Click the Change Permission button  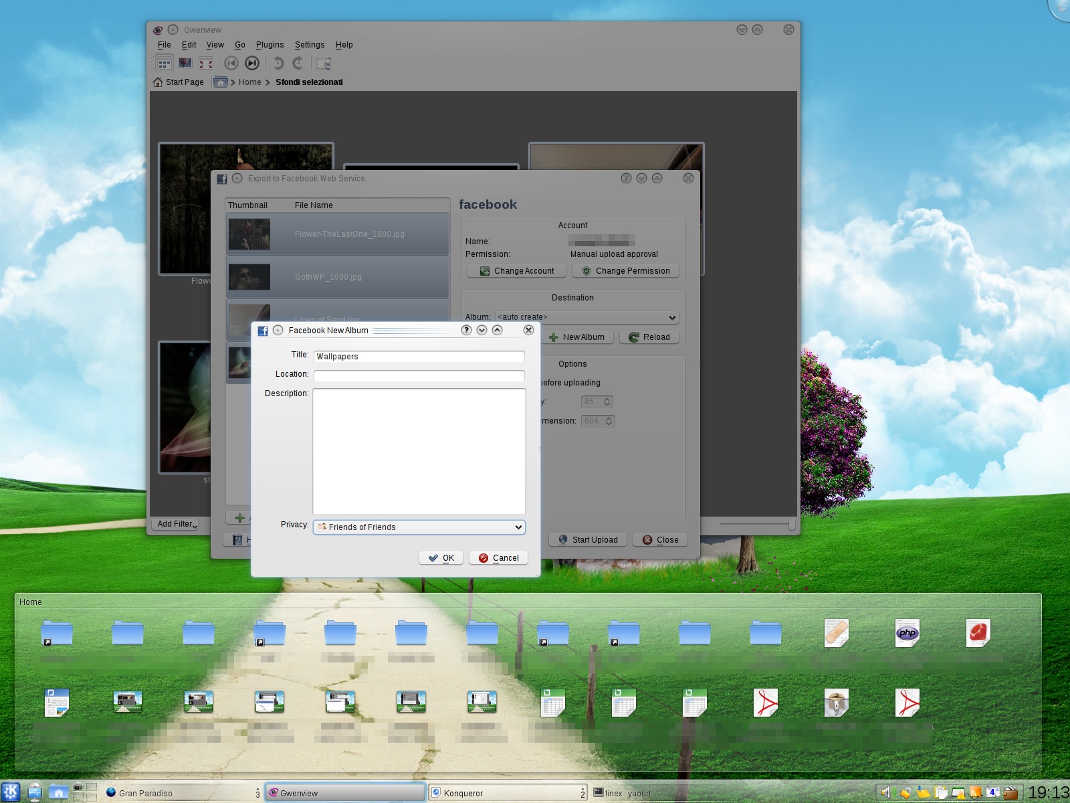(626, 271)
